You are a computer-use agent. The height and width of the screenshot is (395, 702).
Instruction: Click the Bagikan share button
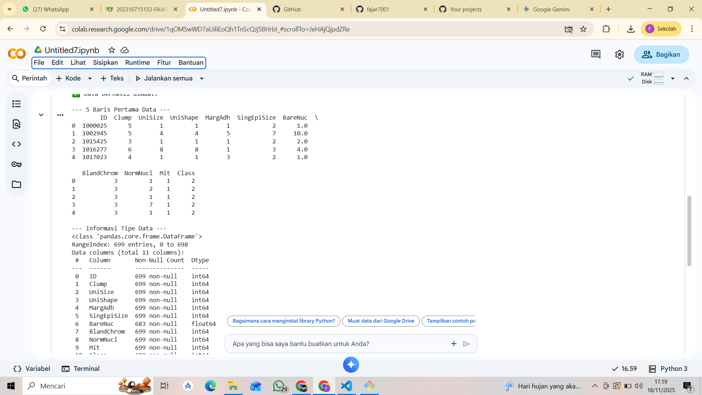click(x=661, y=54)
